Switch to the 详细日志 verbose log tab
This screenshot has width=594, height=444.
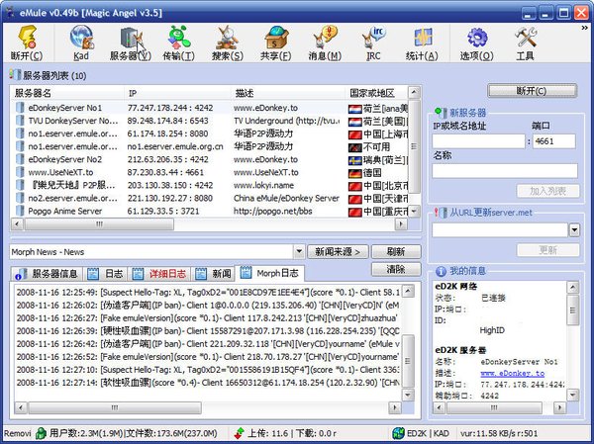159,273
